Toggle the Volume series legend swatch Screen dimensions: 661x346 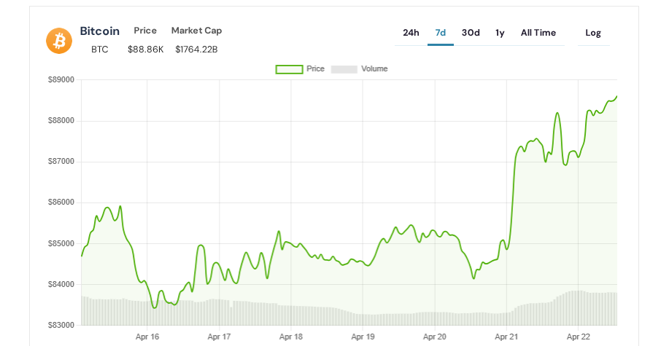tap(344, 69)
